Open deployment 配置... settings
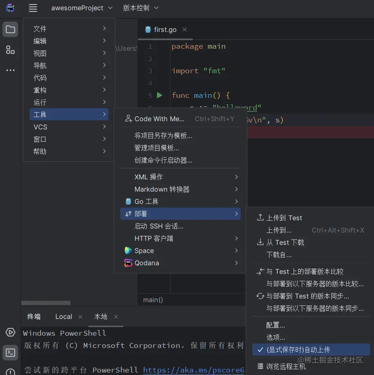The height and width of the screenshot is (375, 374). coord(311,325)
